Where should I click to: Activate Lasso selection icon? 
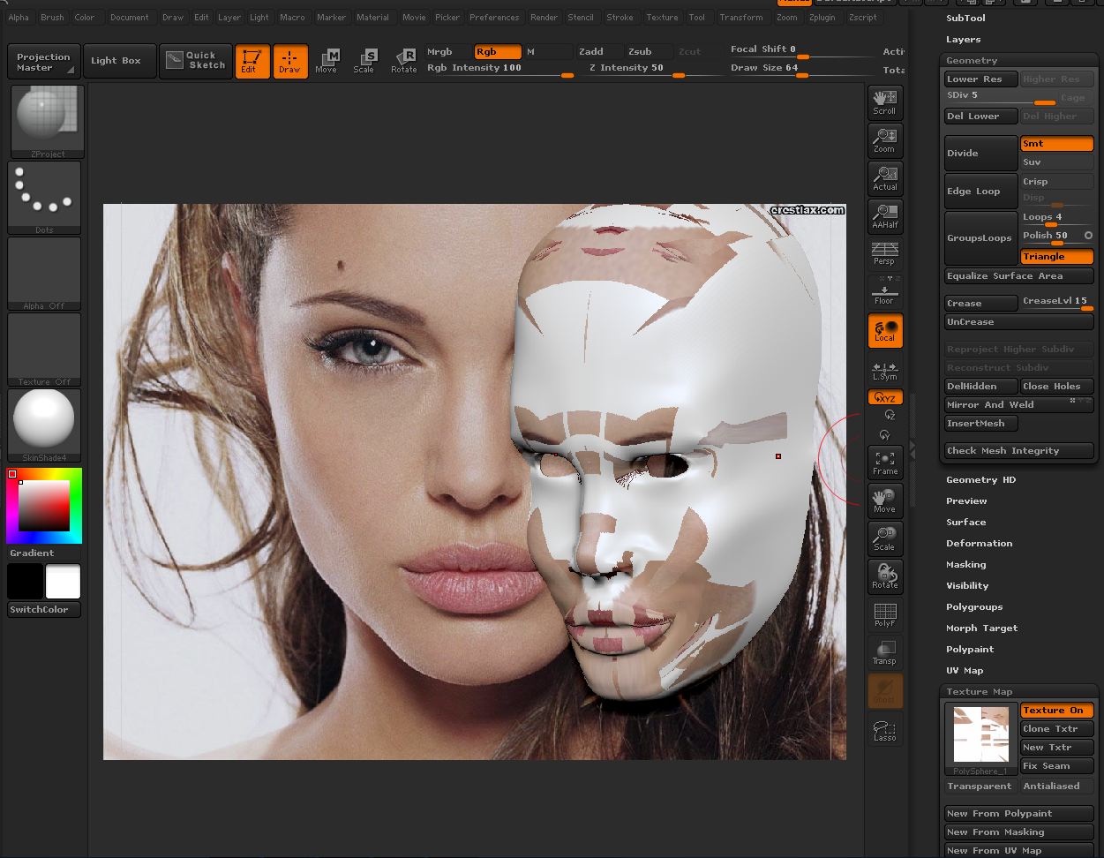coord(885,730)
